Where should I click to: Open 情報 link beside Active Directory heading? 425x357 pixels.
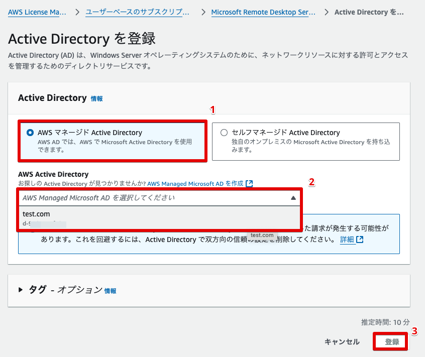click(x=97, y=99)
